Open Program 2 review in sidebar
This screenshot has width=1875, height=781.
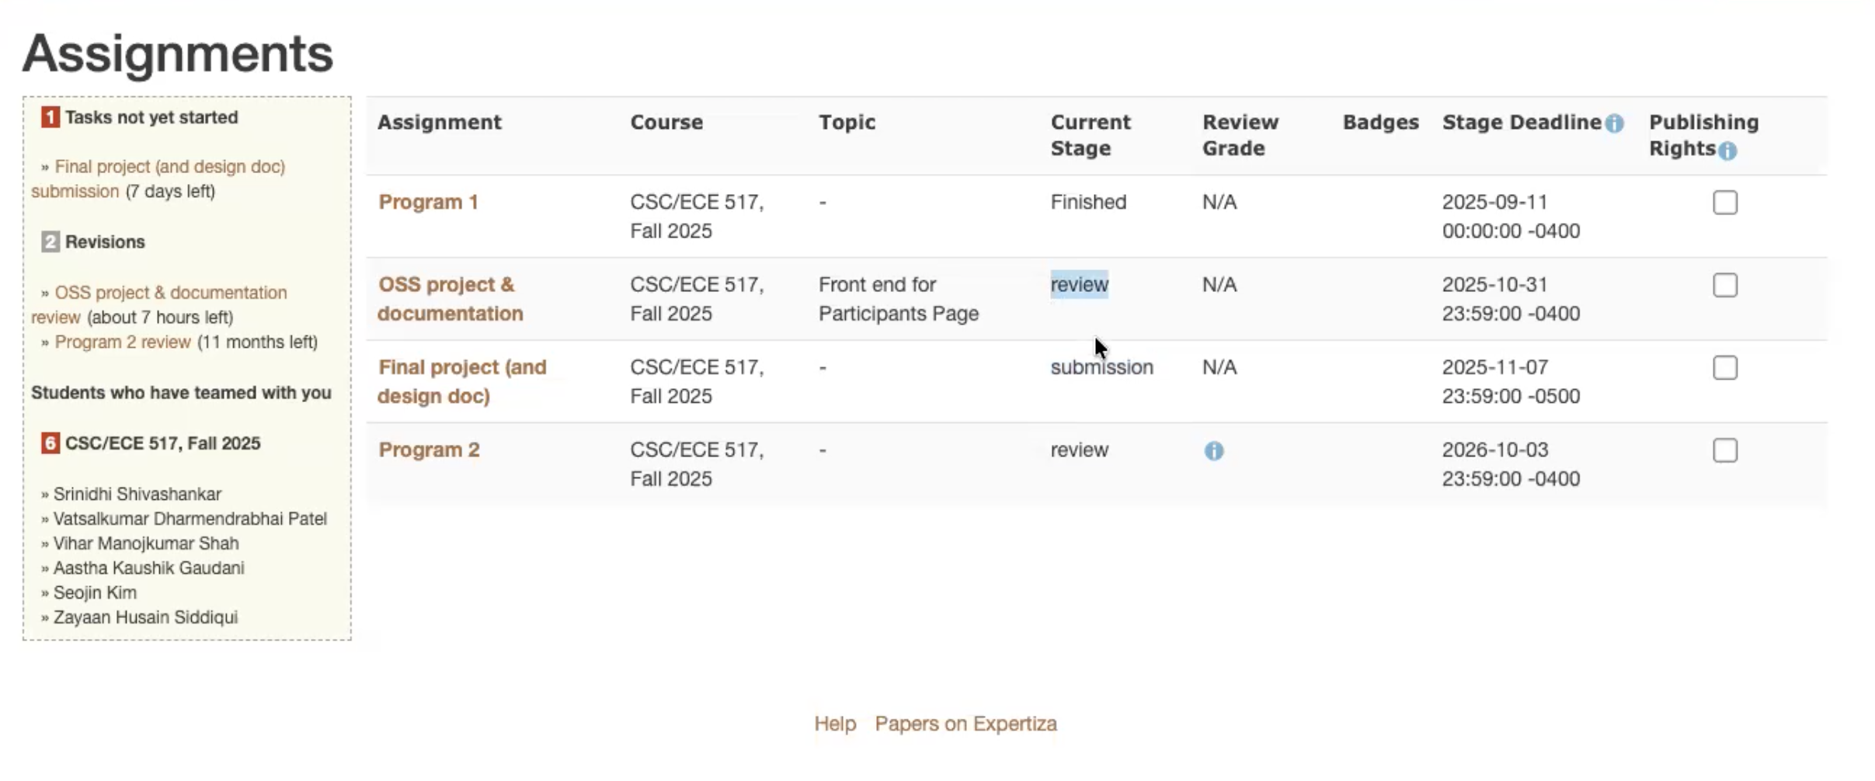click(123, 342)
